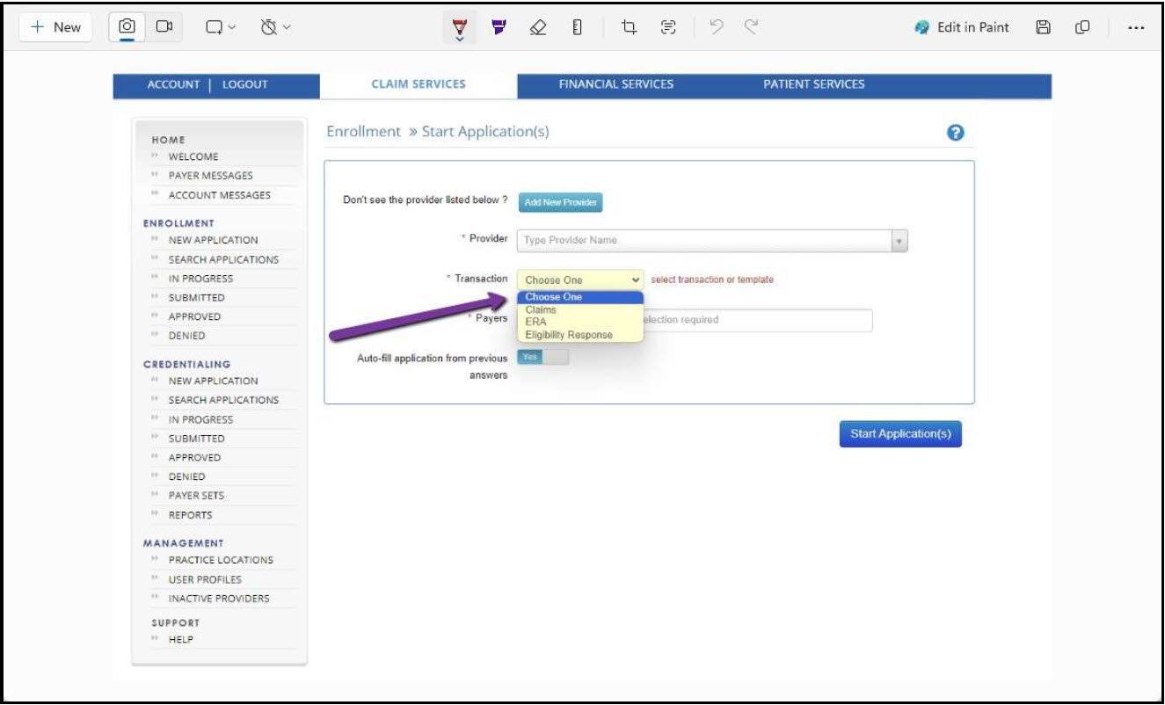
Task: Save the snip with the disk icon
Action: [x=1043, y=27]
